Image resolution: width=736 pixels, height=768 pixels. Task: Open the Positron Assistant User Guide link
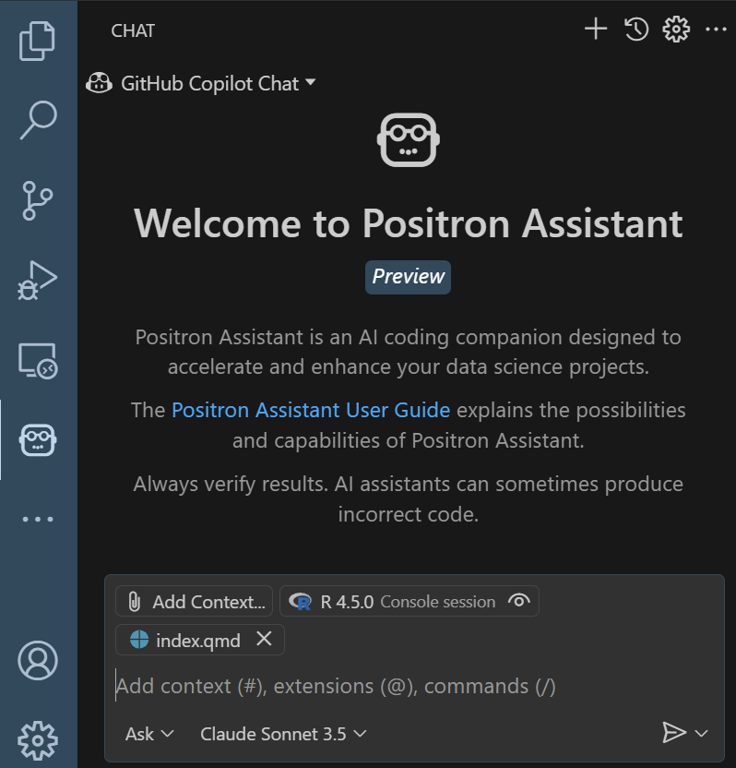coord(310,410)
